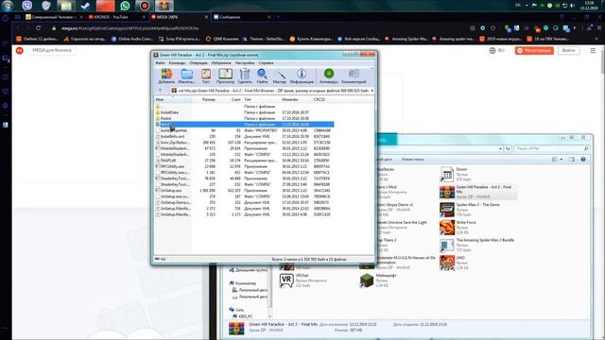The image size is (605, 340).
Task: Click the Windows Start orb
Action: point(8,6)
